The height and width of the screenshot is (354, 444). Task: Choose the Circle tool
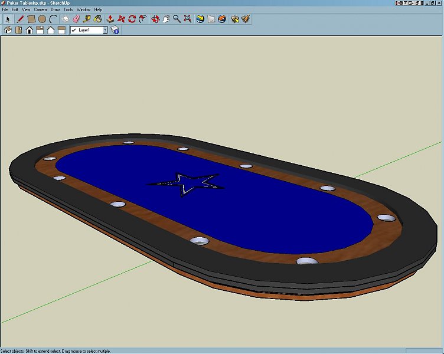(x=42, y=19)
